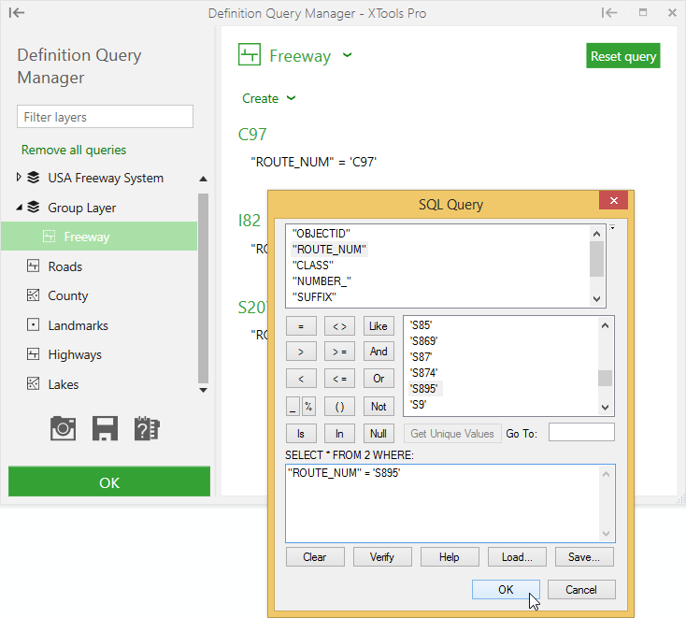Click the Help button in SQL Query
The width and height of the screenshot is (686, 618).
click(x=450, y=556)
